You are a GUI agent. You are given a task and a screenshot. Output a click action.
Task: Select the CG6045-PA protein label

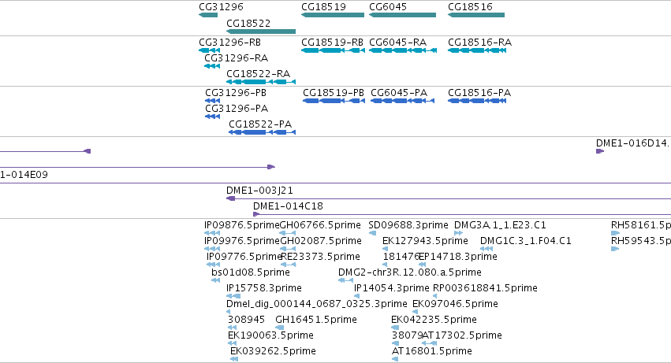click(399, 93)
